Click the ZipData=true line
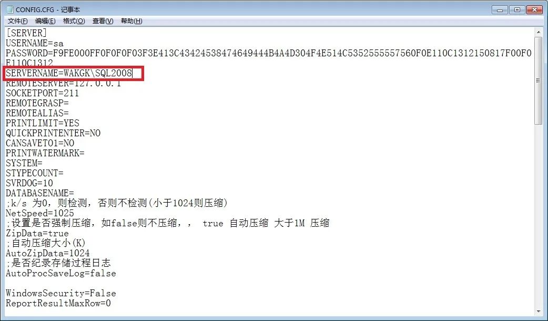This screenshot has height=321, width=548. [x=37, y=233]
